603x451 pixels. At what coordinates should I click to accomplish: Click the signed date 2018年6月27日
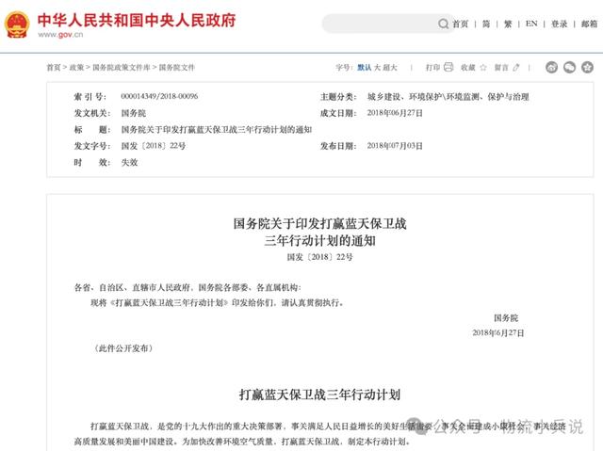point(498,333)
